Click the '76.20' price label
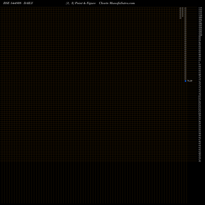 tap(190, 81)
